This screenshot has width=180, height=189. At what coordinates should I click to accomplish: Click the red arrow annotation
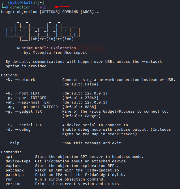click(x=62, y=7)
